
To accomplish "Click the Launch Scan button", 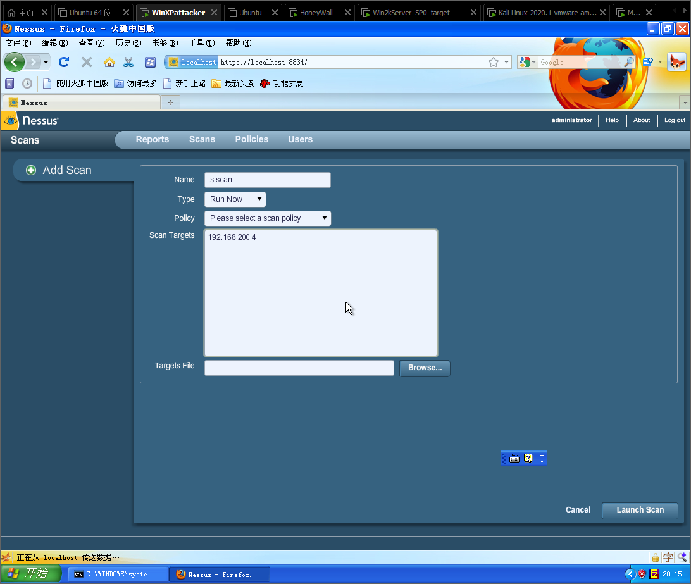I will 640,510.
